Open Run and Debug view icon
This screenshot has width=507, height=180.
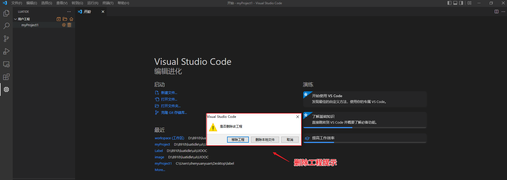[6, 51]
